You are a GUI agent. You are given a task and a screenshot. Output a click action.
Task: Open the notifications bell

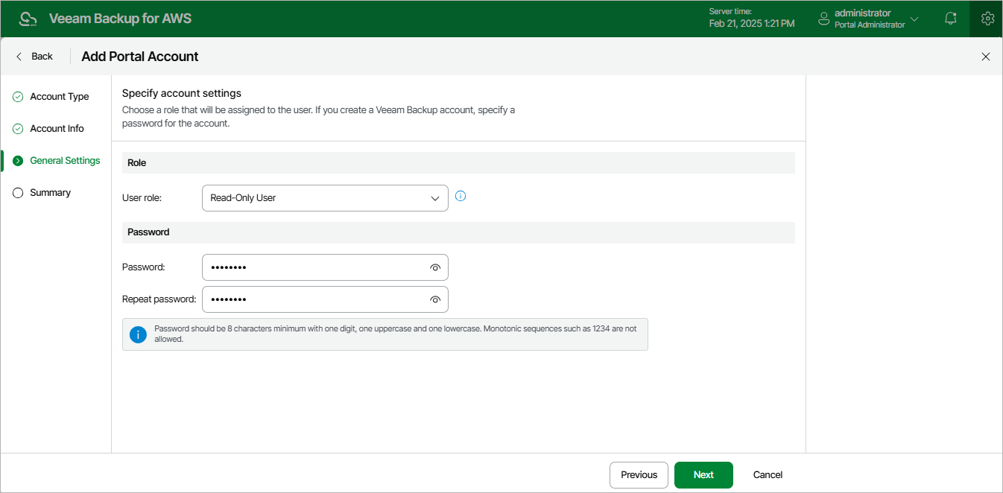pos(950,19)
